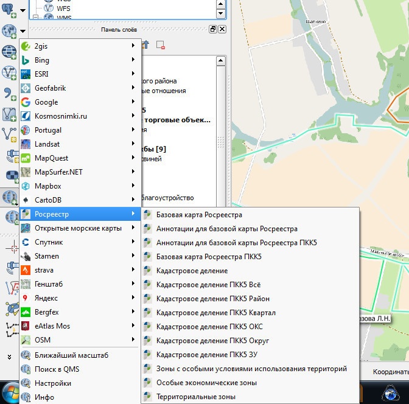Screen dimensions: 409x404
Task: Click the Яндекс pin icon
Action: (26, 298)
